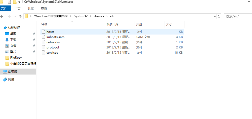This screenshot has height=119, width=252.
Task: Click the networks file icon
Action: click(43, 42)
